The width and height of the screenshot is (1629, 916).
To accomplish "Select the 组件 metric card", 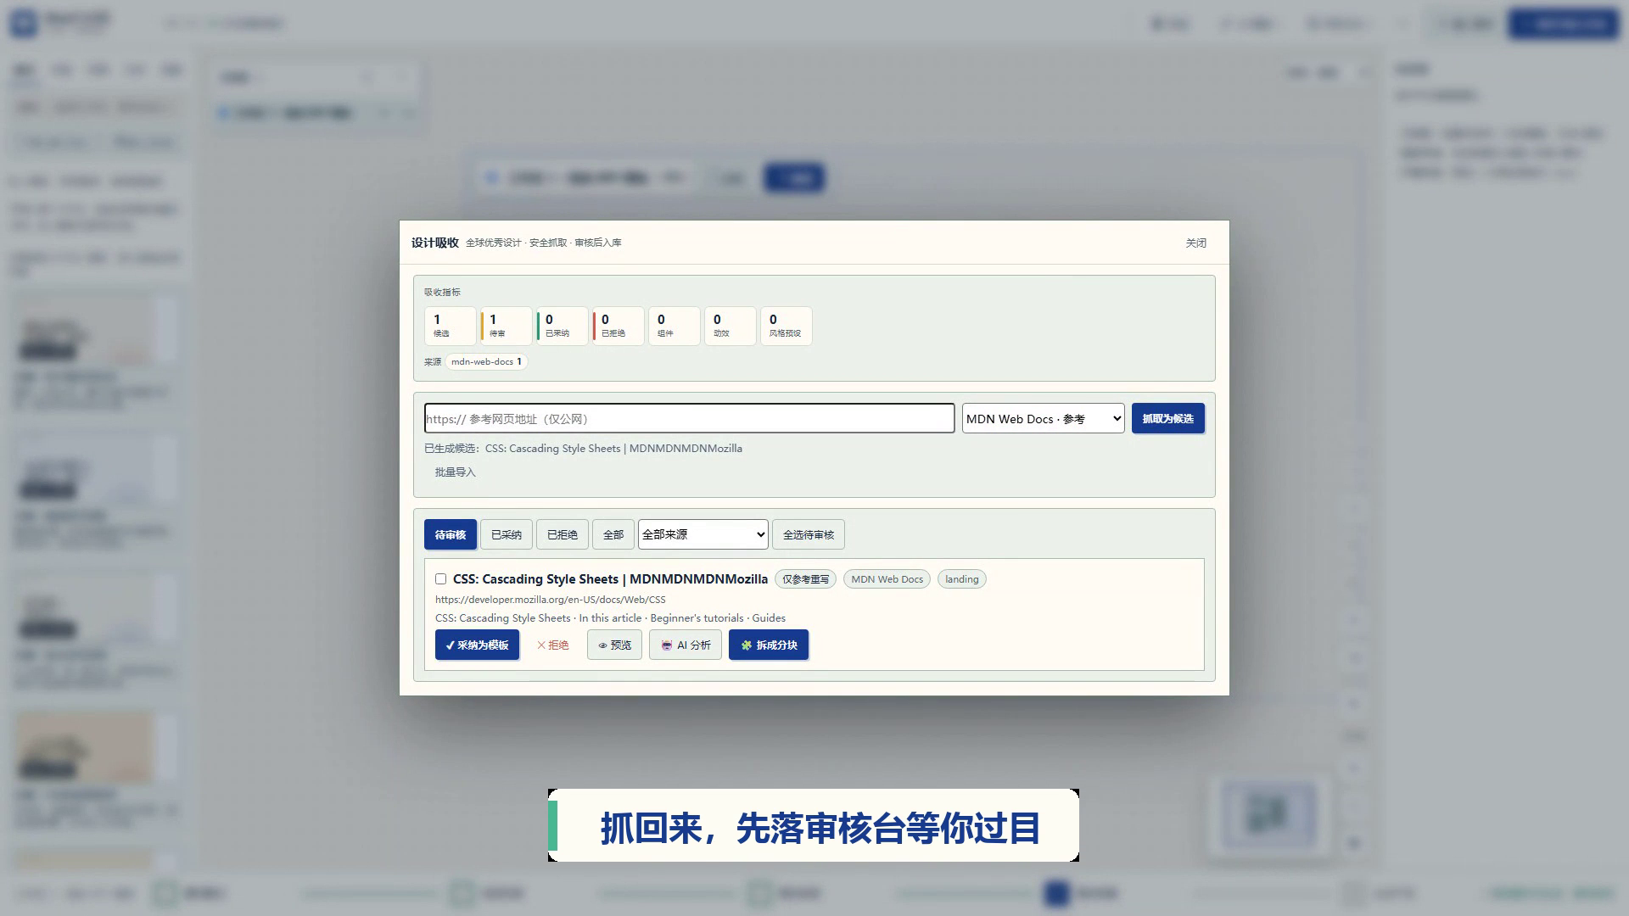I will (674, 326).
